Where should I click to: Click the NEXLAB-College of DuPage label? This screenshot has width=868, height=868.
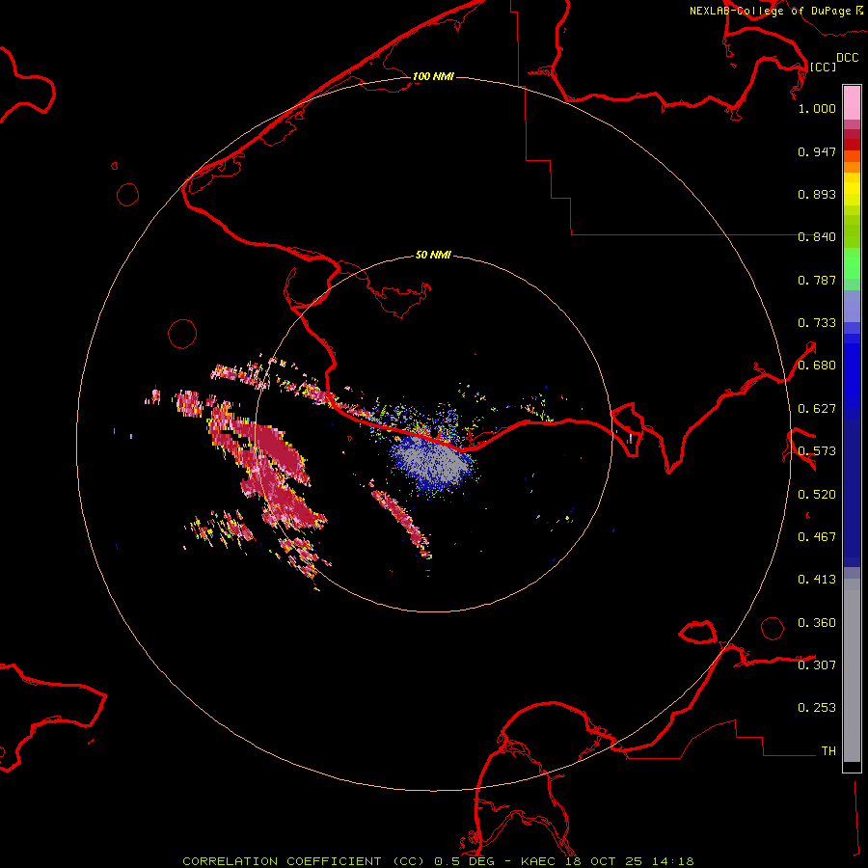[776, 11]
